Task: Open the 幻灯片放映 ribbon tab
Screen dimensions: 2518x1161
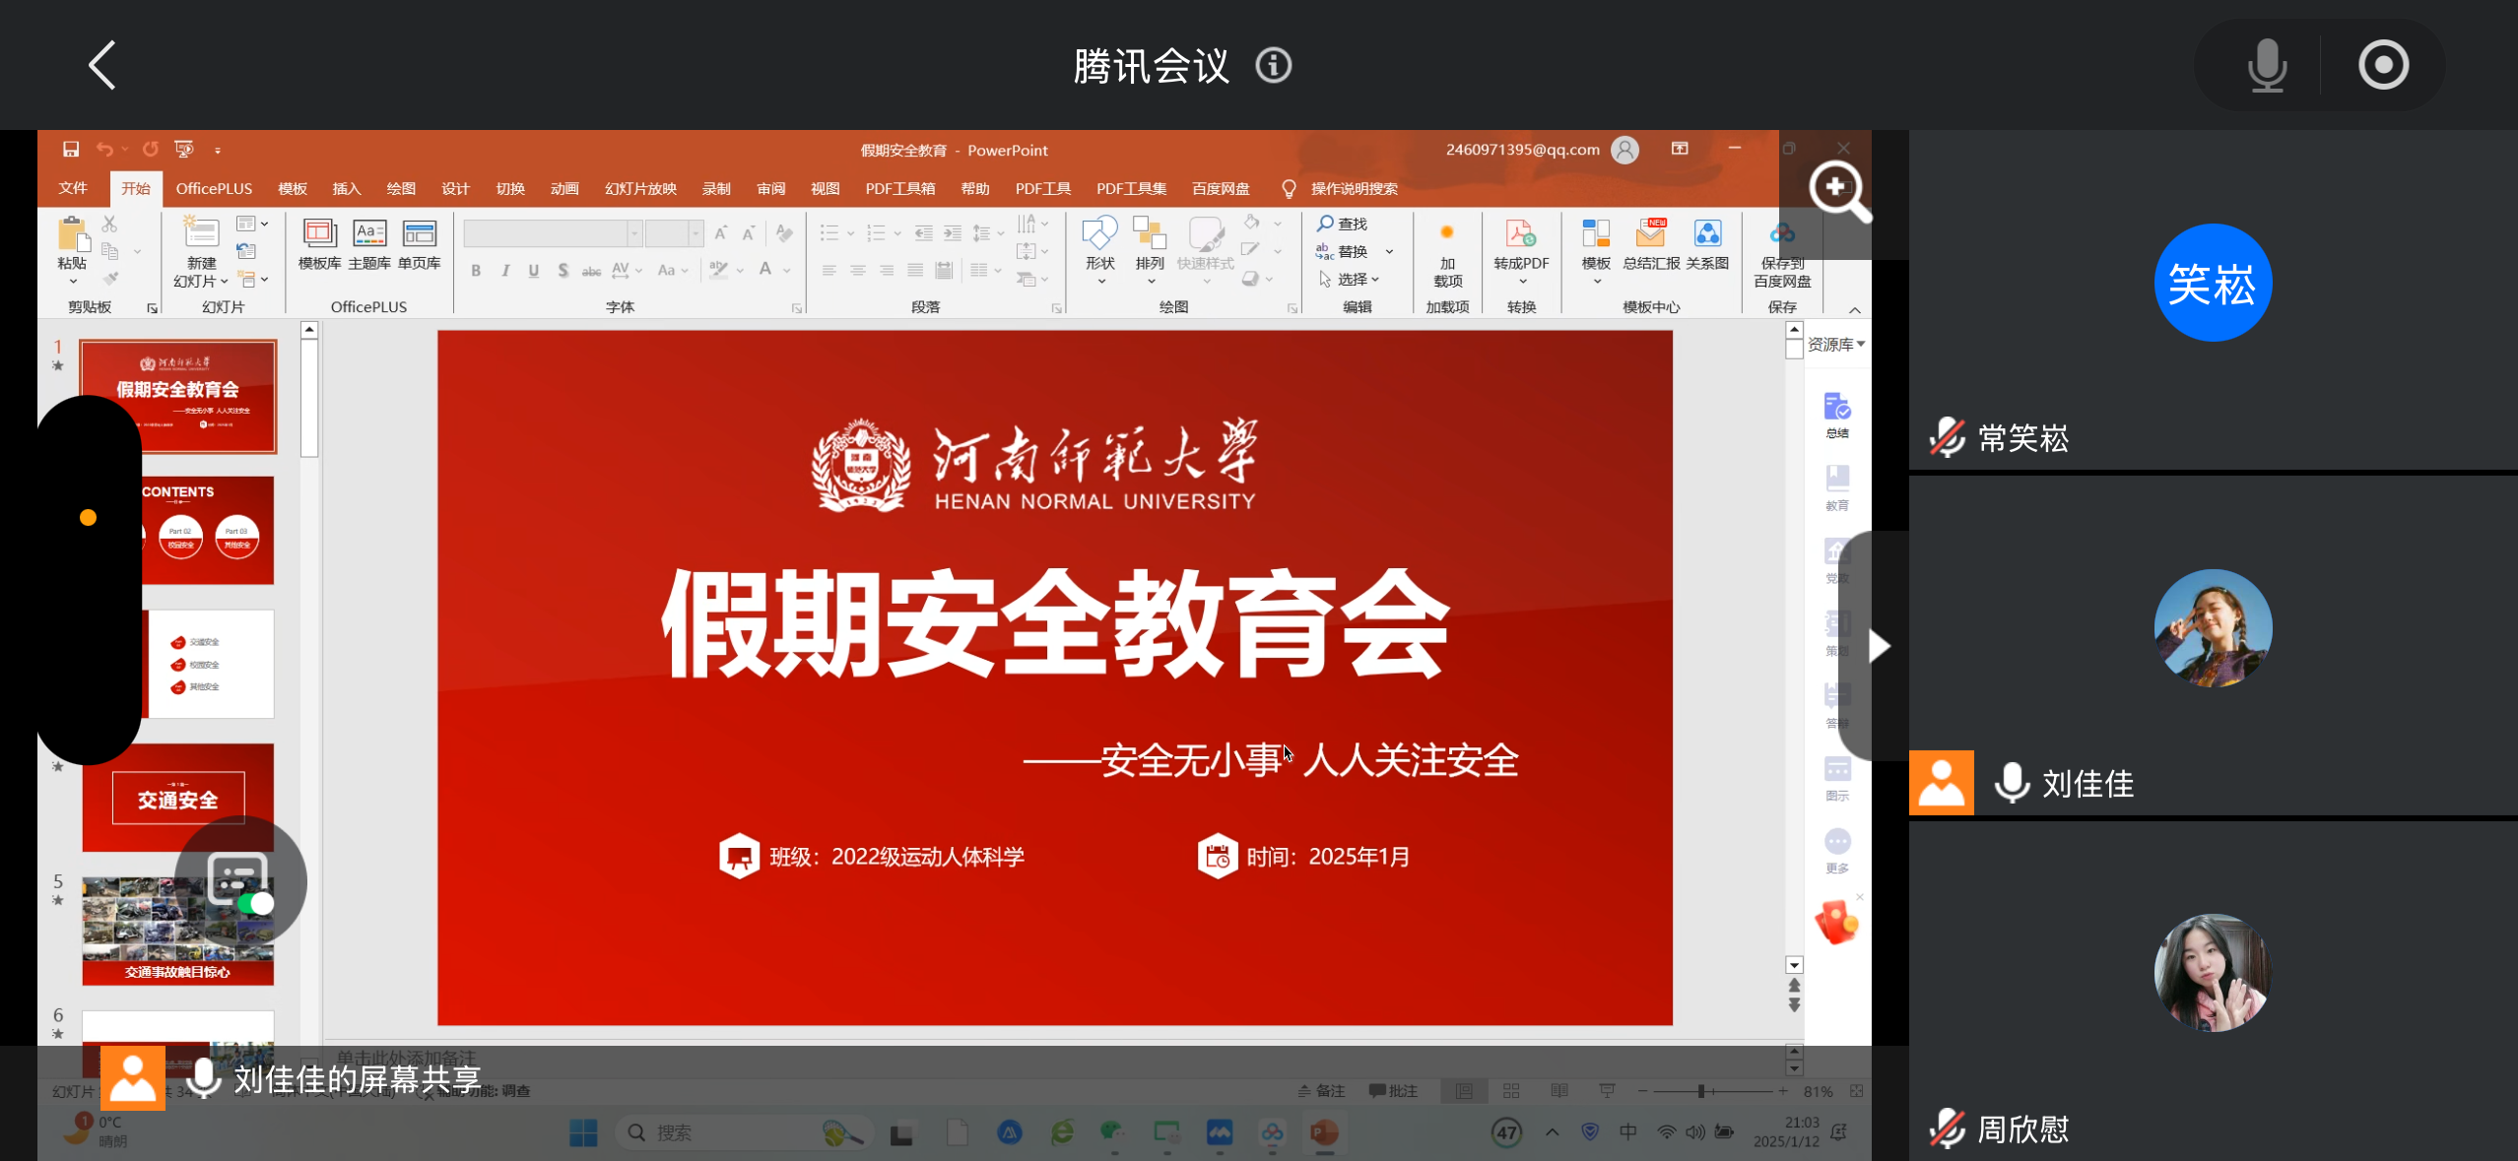Action: click(640, 189)
